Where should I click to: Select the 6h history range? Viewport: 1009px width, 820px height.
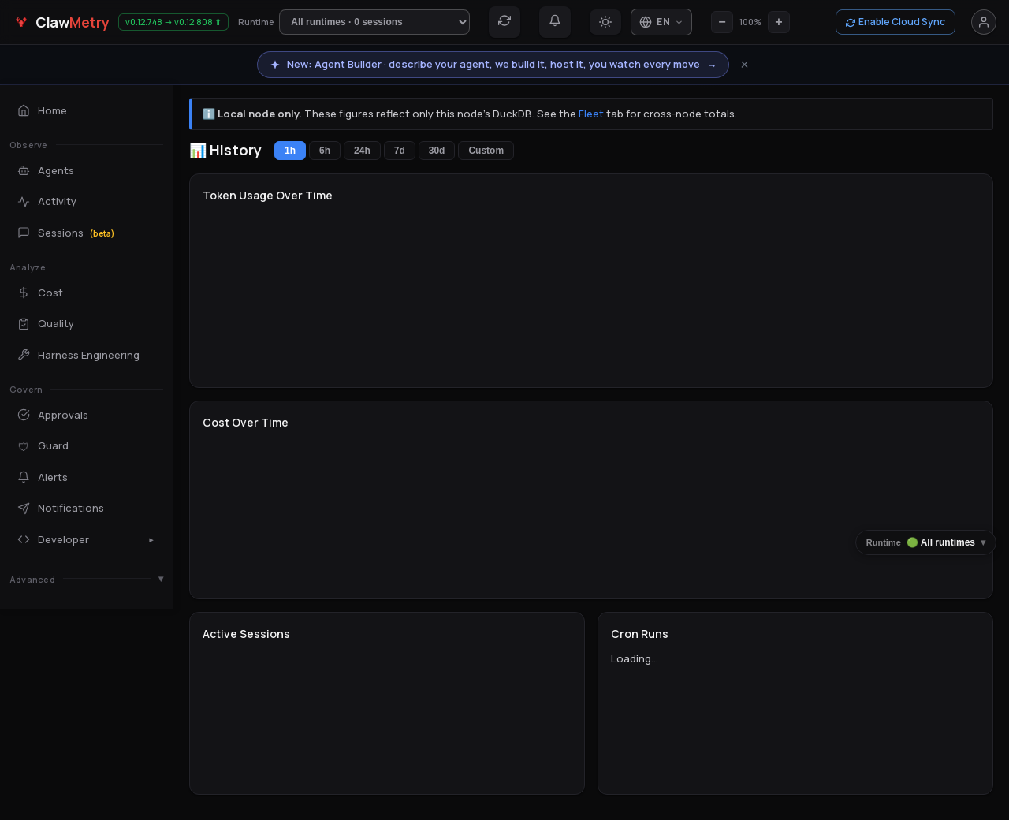pos(325,151)
